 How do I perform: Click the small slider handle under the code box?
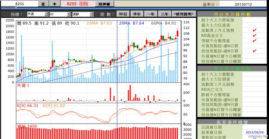[x=16, y=7]
